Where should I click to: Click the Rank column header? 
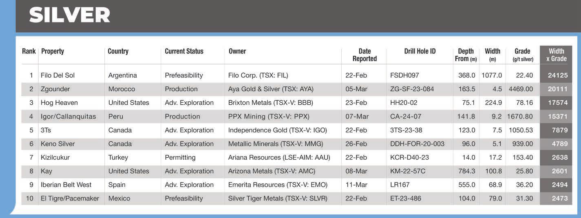(x=29, y=51)
